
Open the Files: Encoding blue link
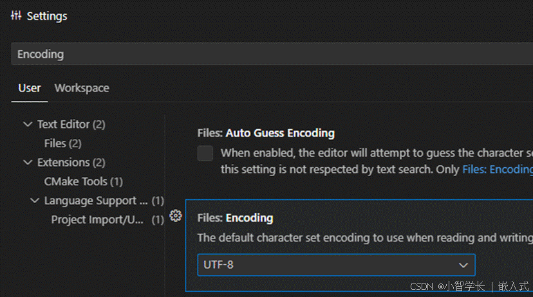click(497, 170)
